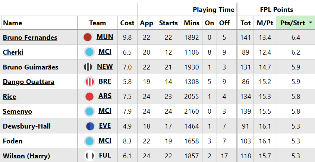Screen dimensions: 315x162
Task: Sort by M/Pt column header
Action: 264,23
